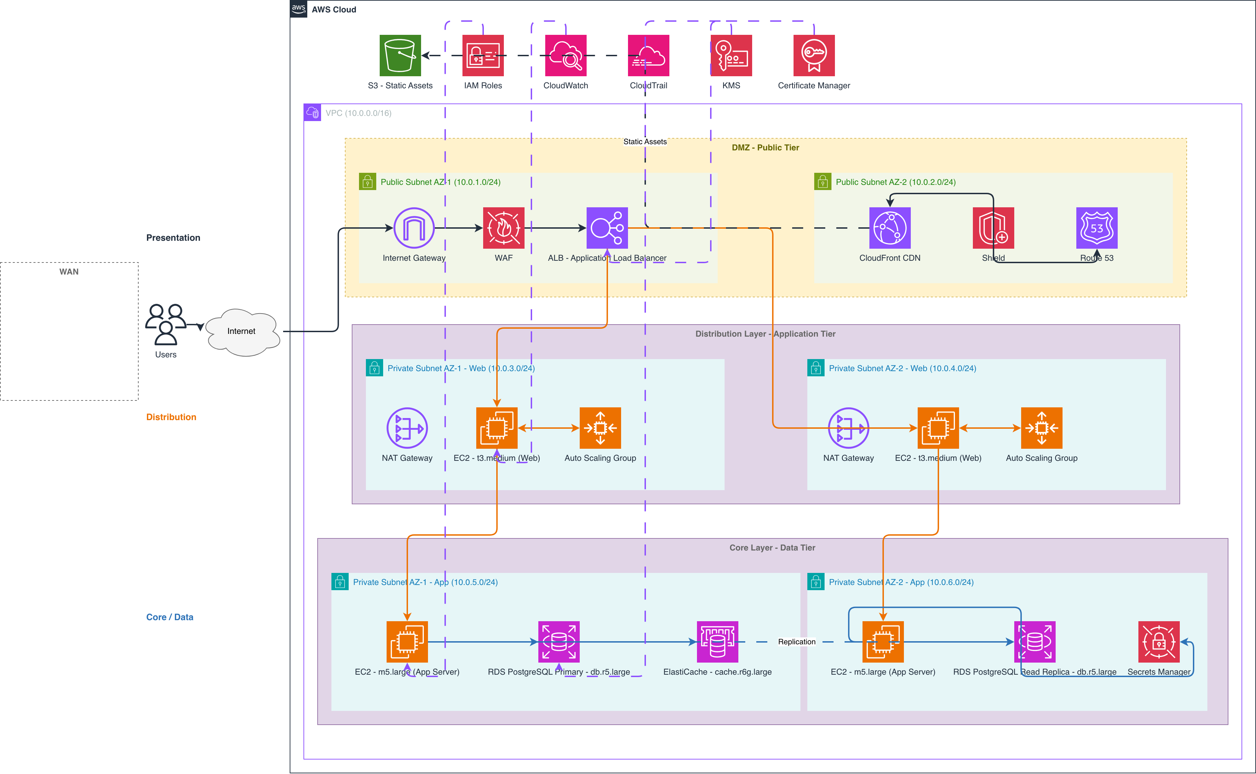This screenshot has height=774, width=1256.
Task: Click NAT Gateway in AZ-2 Web subnet
Action: click(849, 428)
